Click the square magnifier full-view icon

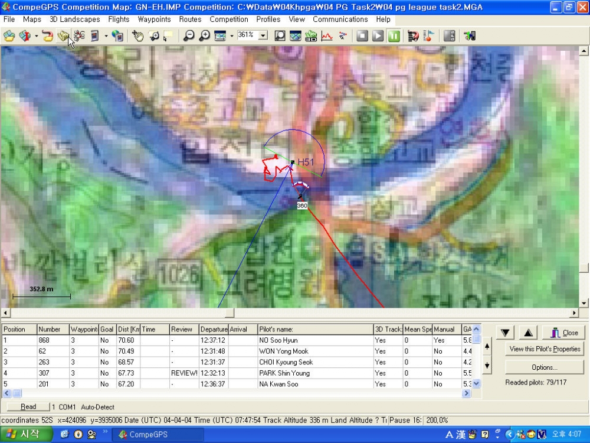pos(280,36)
